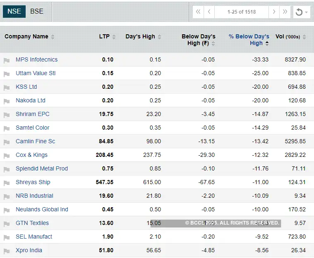Click flag icon for Shreyas Ship
Image resolution: width=314 pixels, height=258 pixels.
click(7, 182)
